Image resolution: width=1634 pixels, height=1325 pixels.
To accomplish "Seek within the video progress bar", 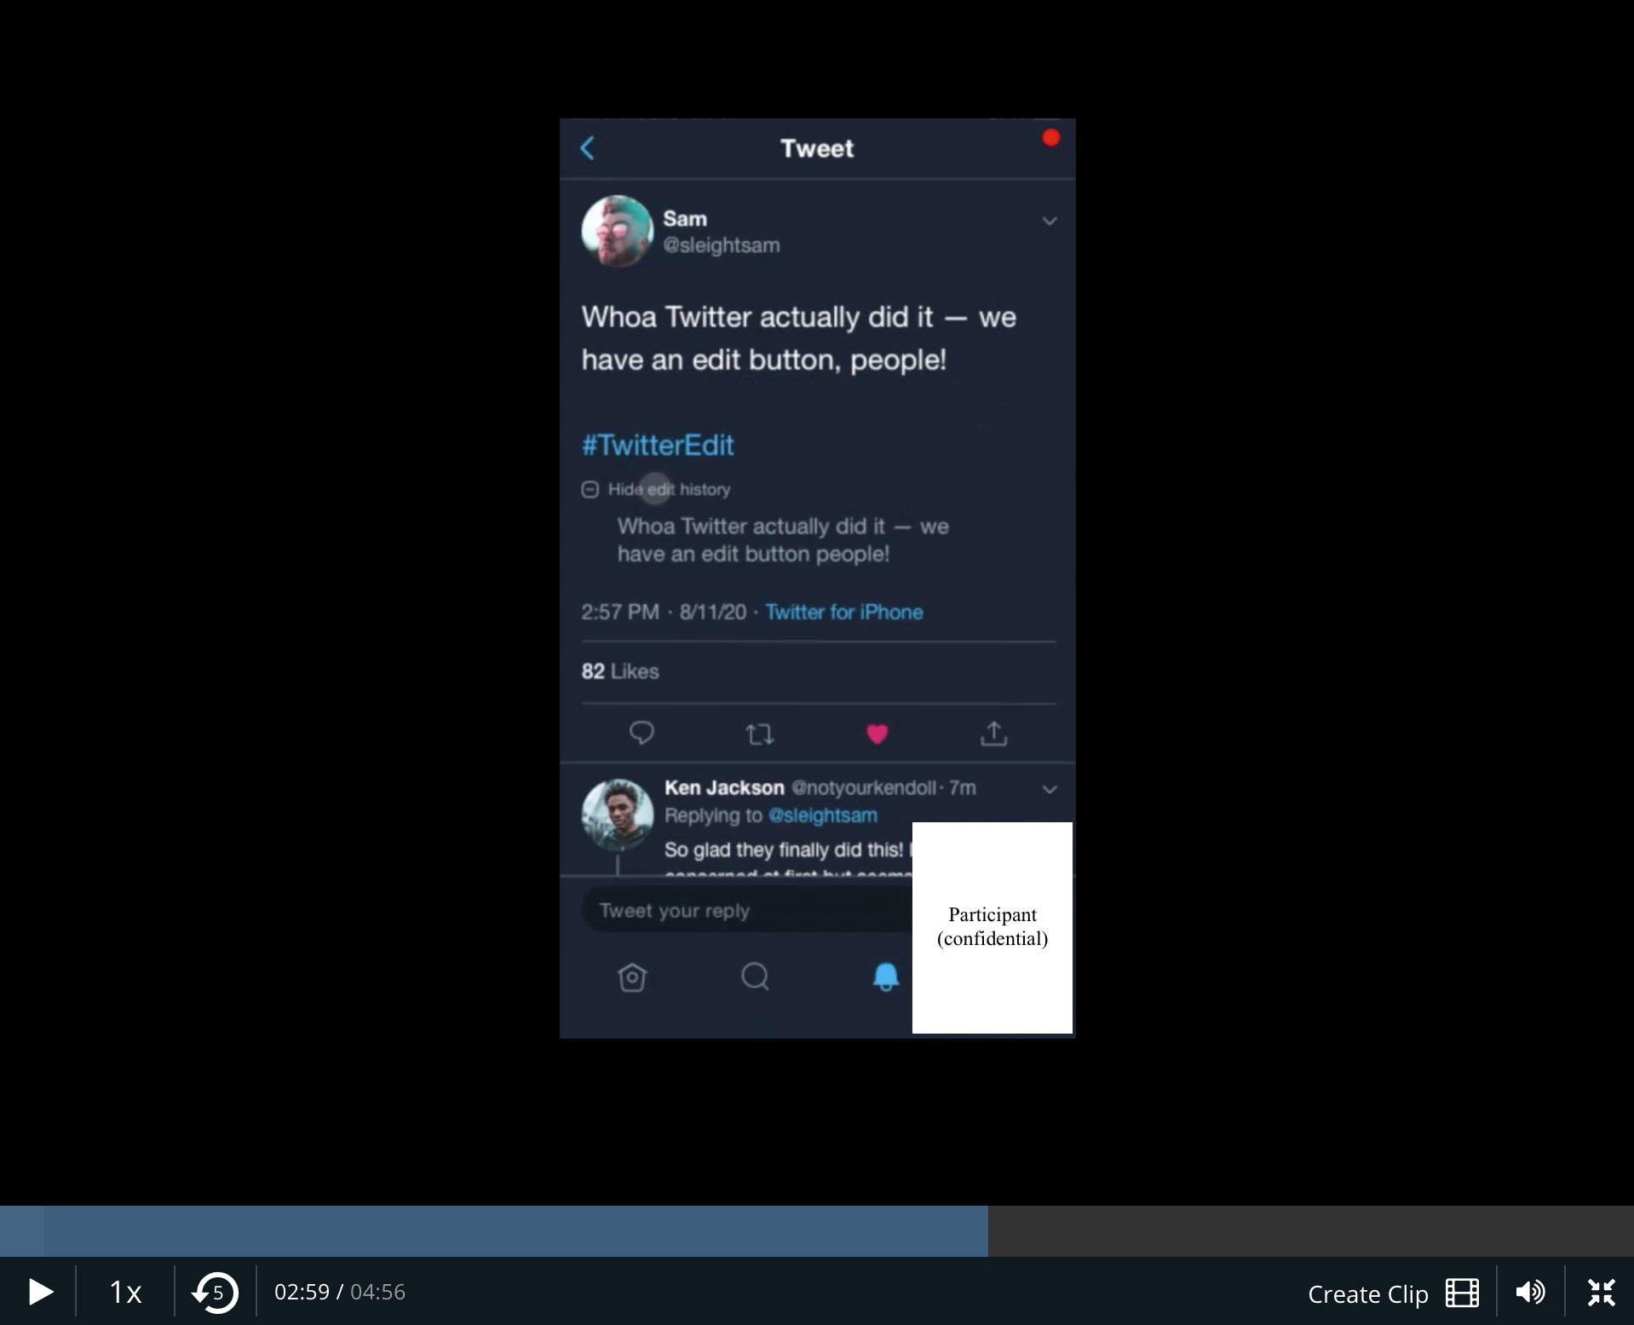I will [x=817, y=1231].
